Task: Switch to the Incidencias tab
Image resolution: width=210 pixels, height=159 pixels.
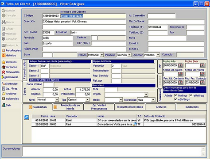Action: (192, 107)
